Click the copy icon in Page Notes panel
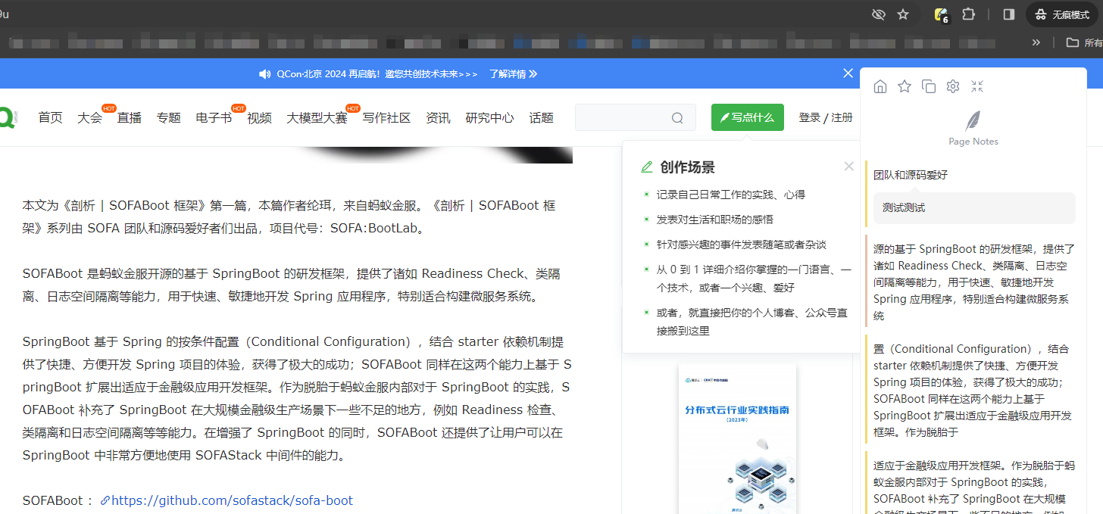Image resolution: width=1103 pixels, height=514 pixels. point(929,86)
